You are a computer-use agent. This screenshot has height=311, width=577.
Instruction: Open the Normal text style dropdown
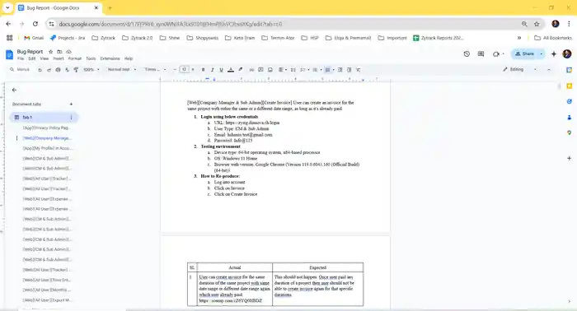tap(122, 69)
